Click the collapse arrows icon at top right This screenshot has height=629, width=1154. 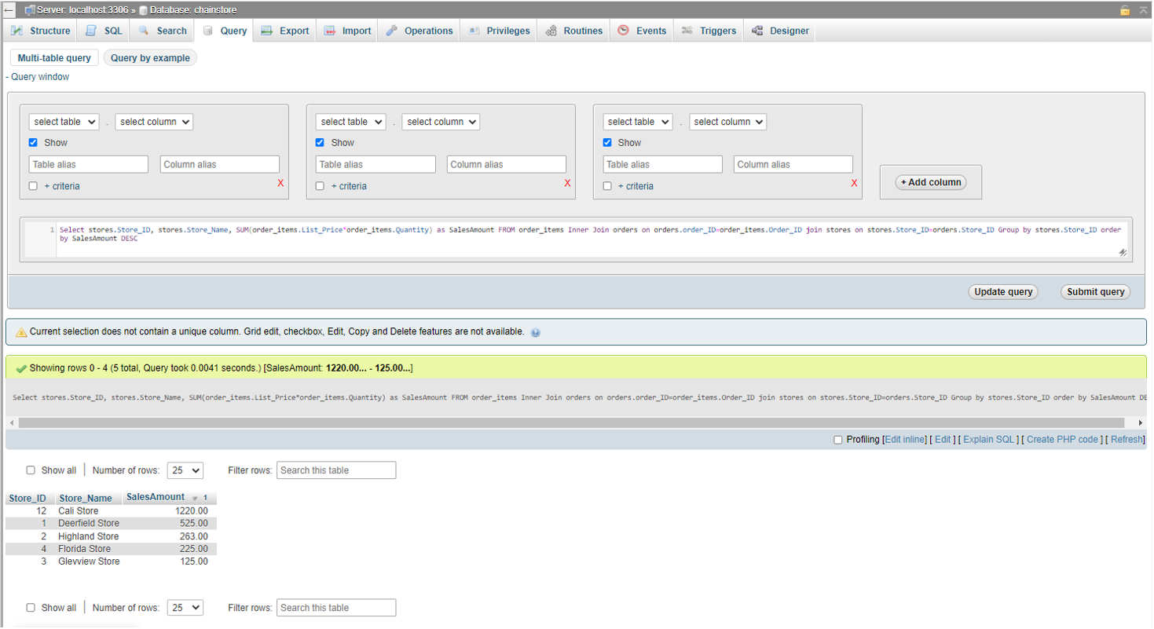click(1143, 10)
